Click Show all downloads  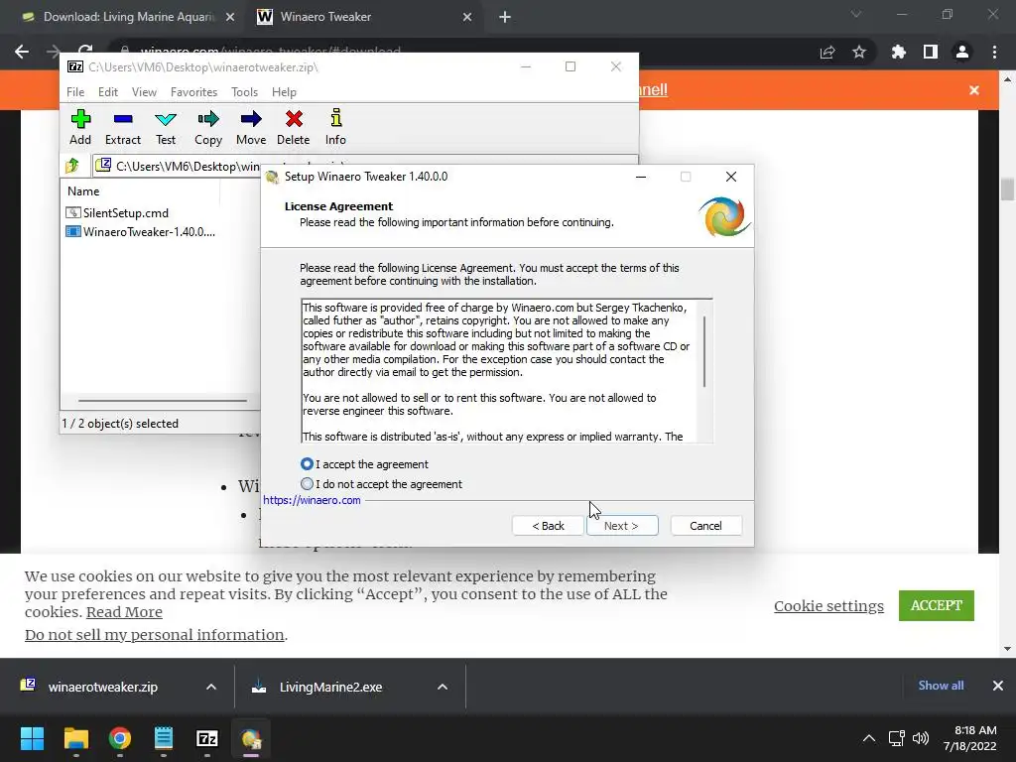pos(941,686)
